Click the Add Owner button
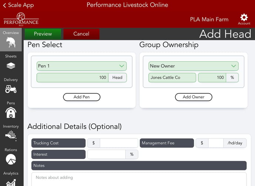The height and width of the screenshot is (186, 255). coord(193,97)
